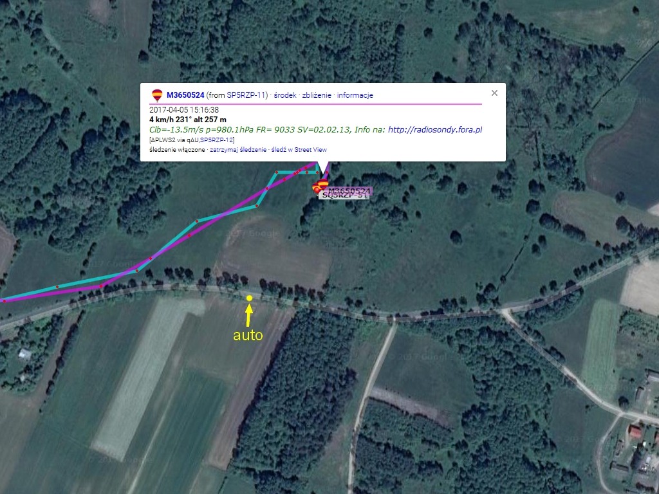Click the balloon icon in the popup header

pyautogui.click(x=157, y=95)
